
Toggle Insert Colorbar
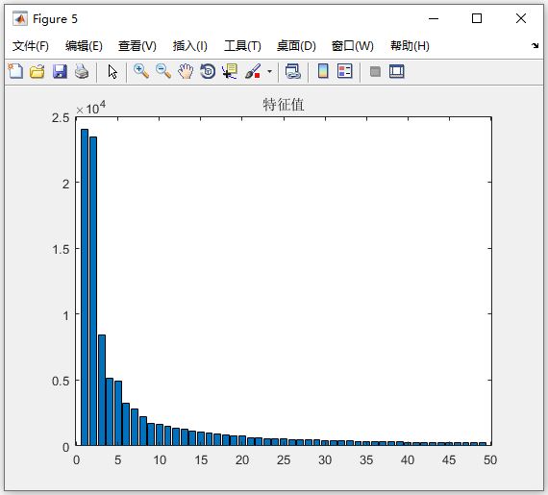click(323, 71)
